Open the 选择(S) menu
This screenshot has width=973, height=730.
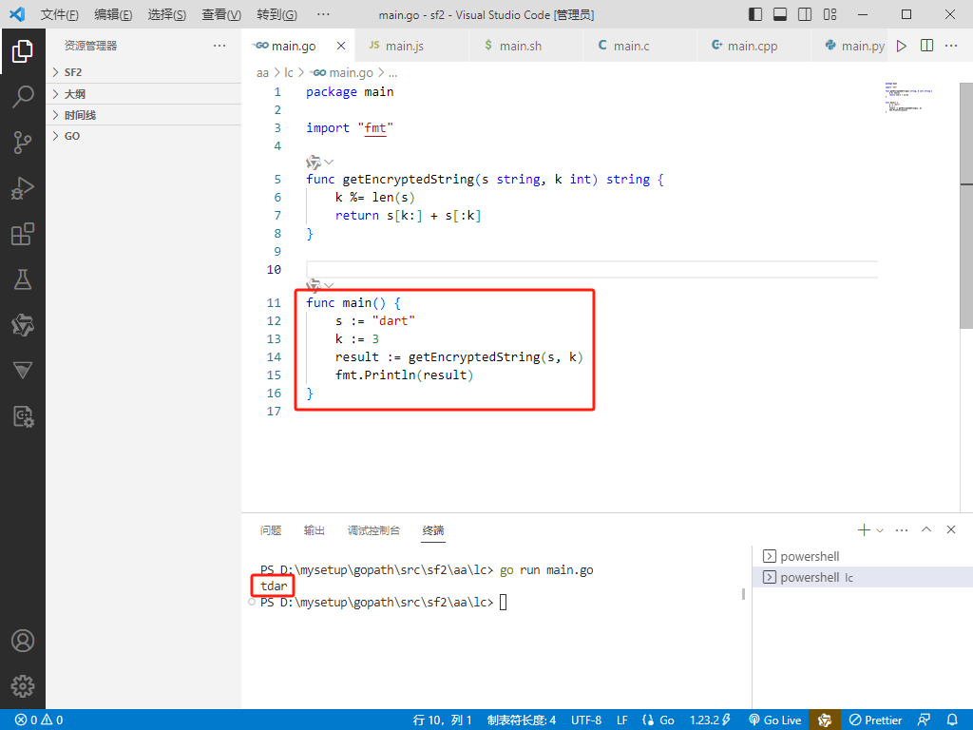167,14
